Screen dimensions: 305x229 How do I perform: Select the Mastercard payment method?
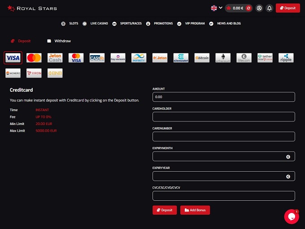click(x=34, y=58)
